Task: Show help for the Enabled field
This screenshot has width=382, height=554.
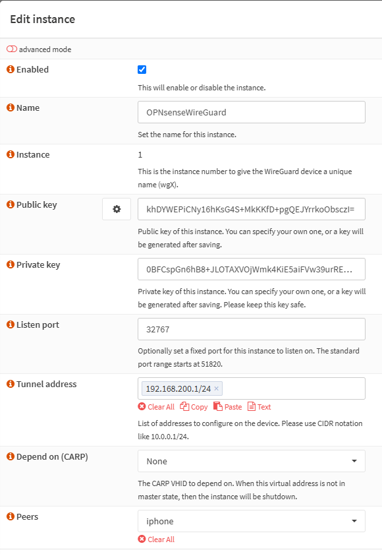Action: pyautogui.click(x=11, y=69)
